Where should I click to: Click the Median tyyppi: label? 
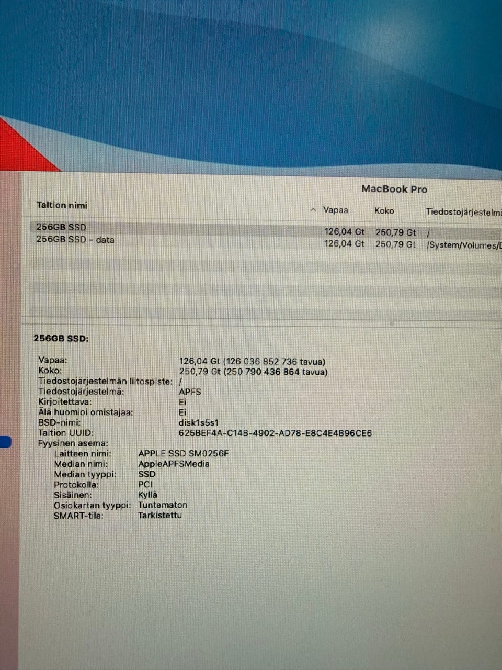point(85,474)
